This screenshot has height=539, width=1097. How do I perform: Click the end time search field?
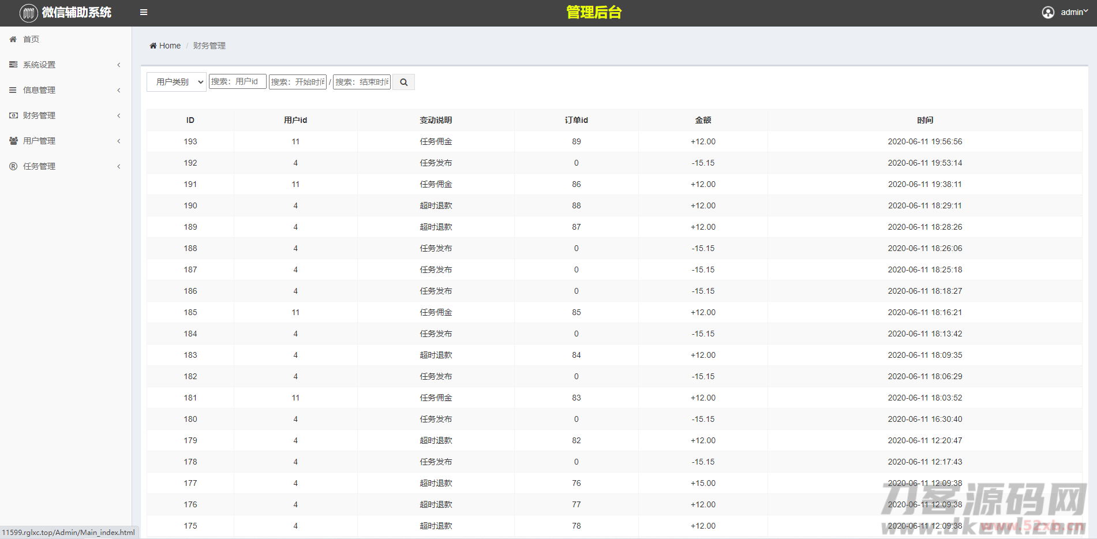[x=362, y=82]
